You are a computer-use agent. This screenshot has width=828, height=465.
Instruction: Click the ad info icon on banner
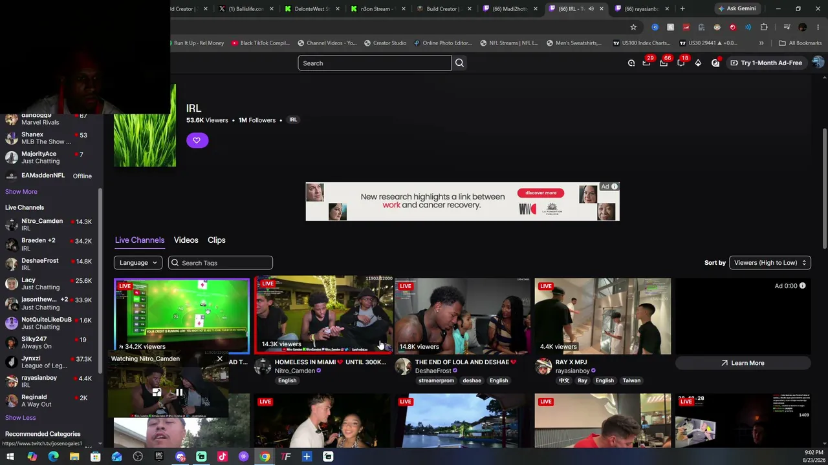point(614,187)
